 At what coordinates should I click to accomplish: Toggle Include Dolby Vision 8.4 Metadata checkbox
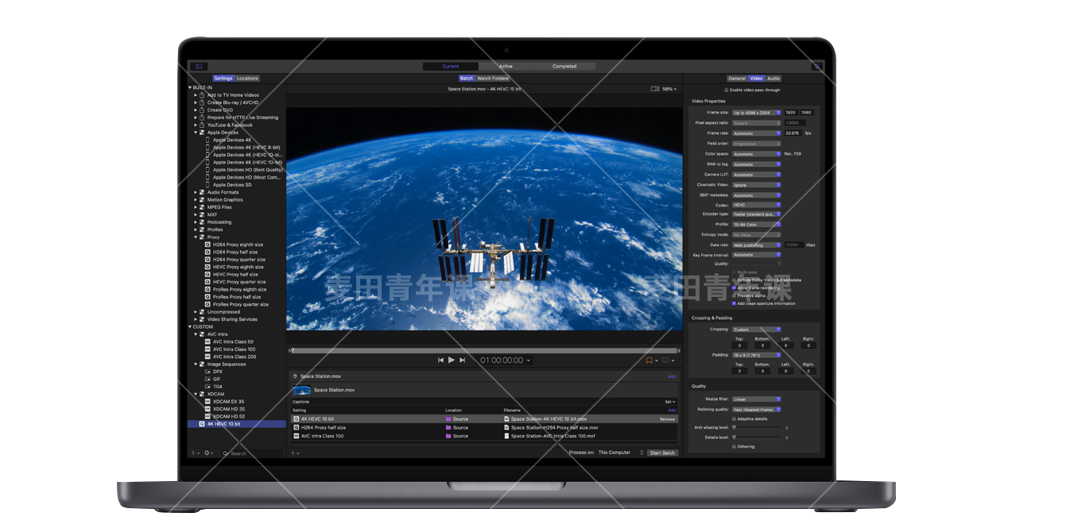[734, 280]
